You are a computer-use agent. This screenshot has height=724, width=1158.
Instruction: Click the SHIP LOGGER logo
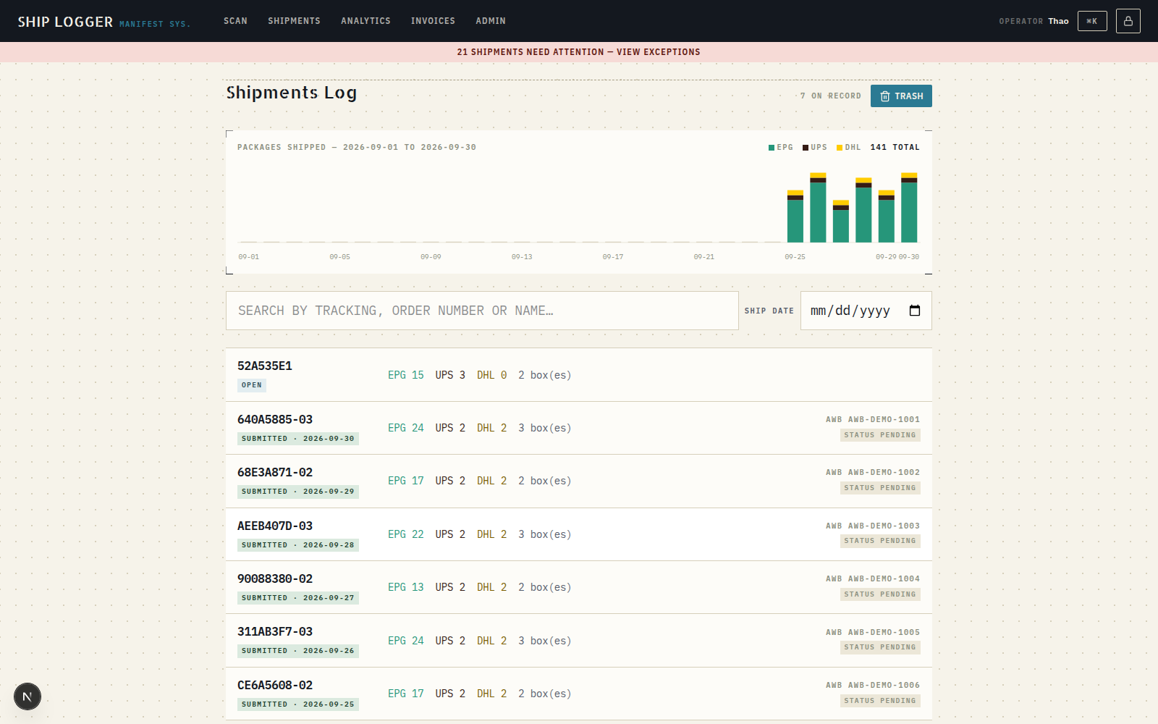click(x=65, y=22)
